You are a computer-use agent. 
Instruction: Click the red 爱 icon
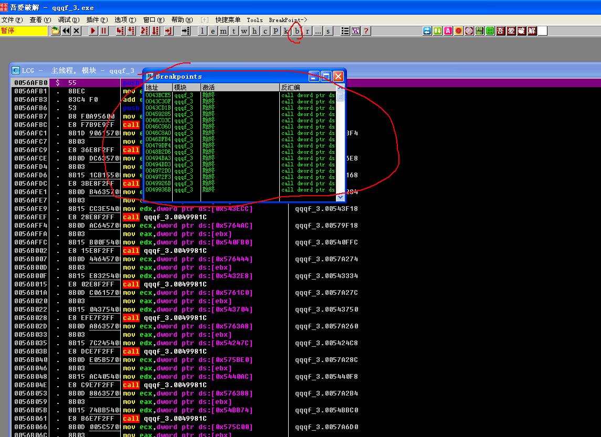point(511,31)
